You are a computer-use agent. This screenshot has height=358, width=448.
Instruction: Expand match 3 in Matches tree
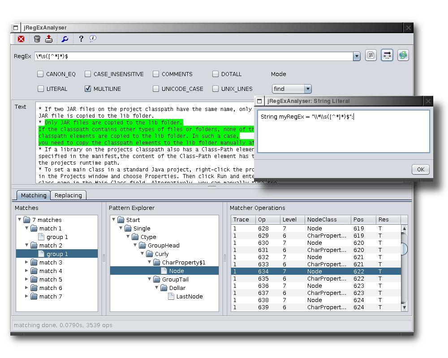(27, 262)
